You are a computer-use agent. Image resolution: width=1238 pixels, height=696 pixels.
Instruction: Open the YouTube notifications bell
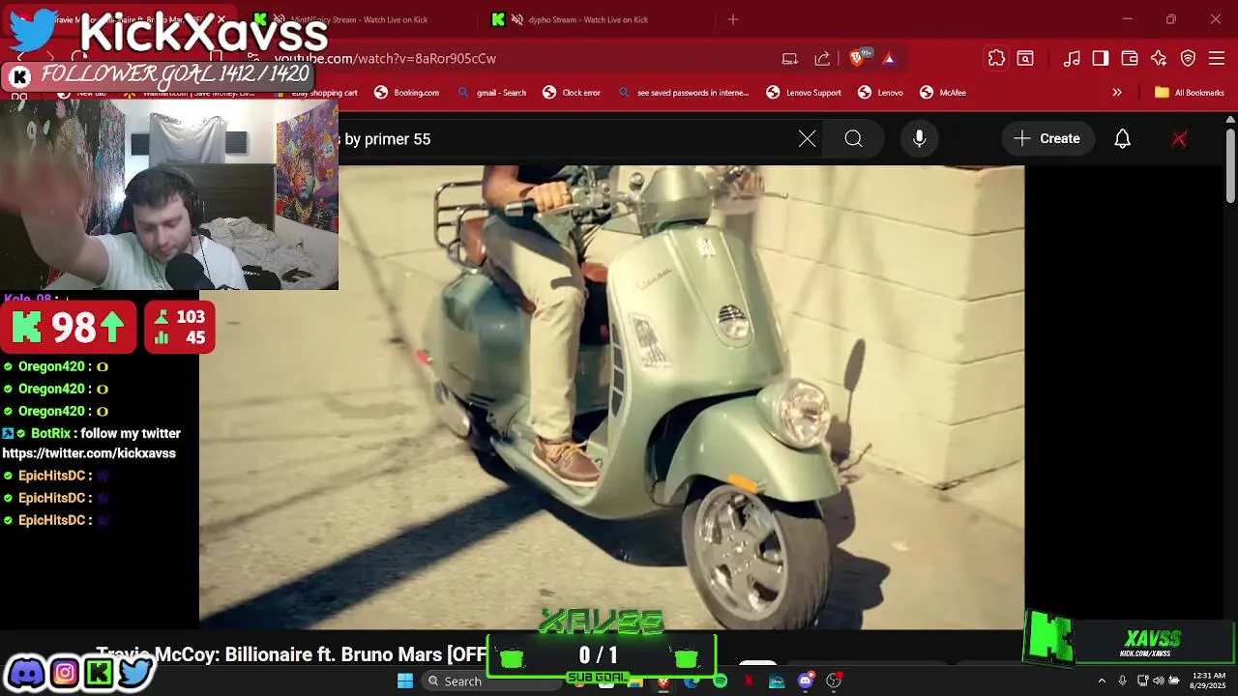tap(1122, 139)
